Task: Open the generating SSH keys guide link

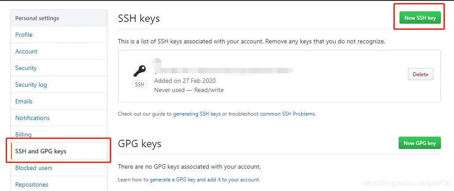Action: 197,114
